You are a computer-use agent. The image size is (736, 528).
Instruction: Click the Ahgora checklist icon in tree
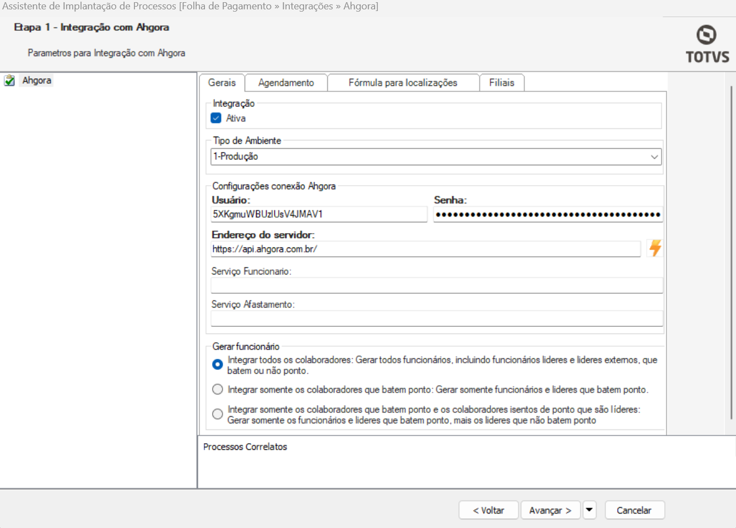click(9, 80)
